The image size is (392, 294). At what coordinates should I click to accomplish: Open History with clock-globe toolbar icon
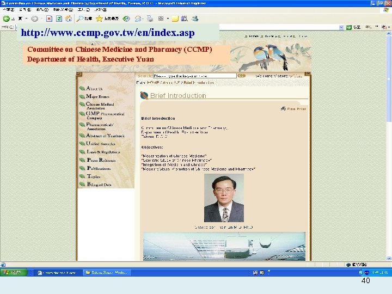coord(126,19)
